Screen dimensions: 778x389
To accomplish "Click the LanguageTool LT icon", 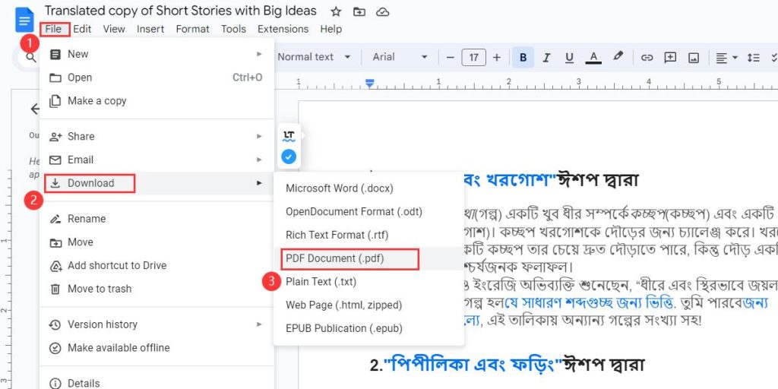I will coord(289,135).
